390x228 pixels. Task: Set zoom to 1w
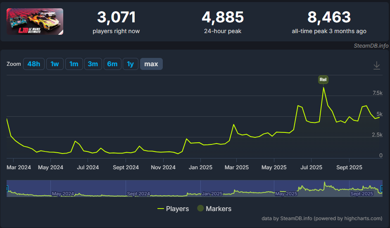55,64
